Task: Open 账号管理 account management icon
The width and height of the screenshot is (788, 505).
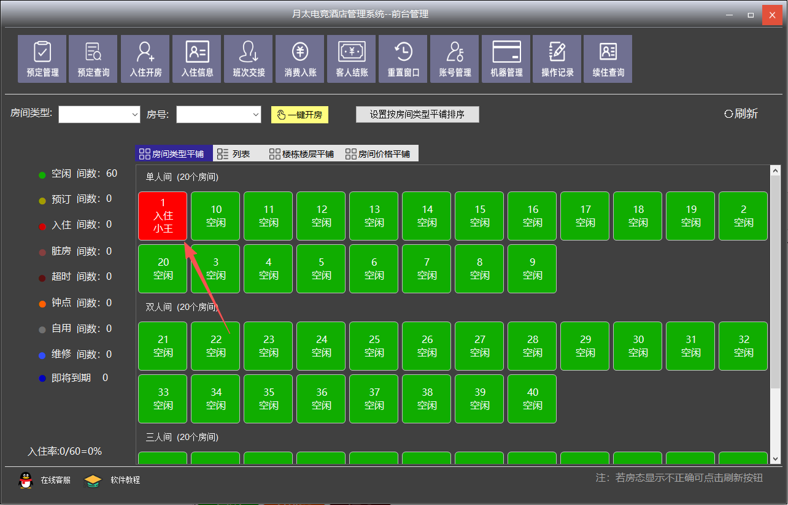Action: pyautogui.click(x=455, y=59)
